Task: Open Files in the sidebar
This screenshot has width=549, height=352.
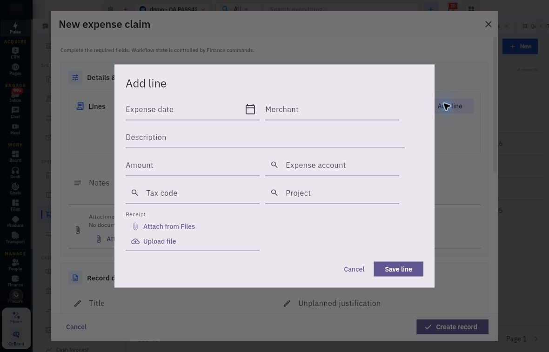Action: tap(15, 205)
